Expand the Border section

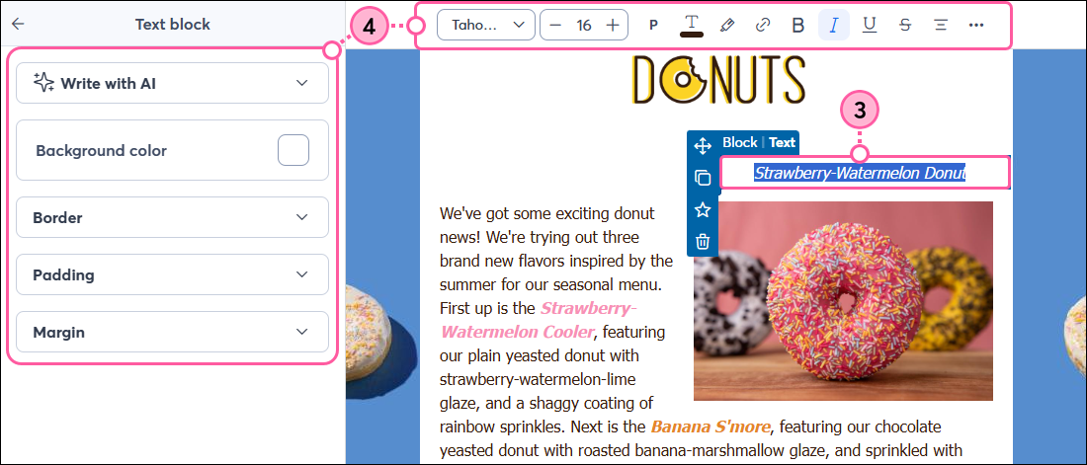tap(172, 217)
